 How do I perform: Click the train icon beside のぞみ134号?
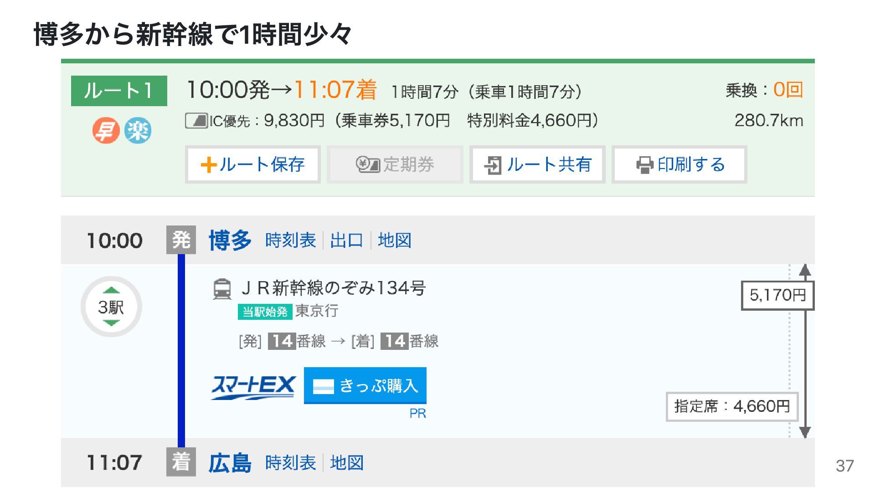click(222, 289)
